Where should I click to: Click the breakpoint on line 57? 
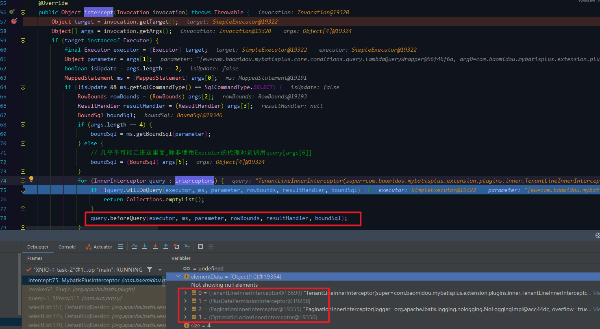pos(14,21)
